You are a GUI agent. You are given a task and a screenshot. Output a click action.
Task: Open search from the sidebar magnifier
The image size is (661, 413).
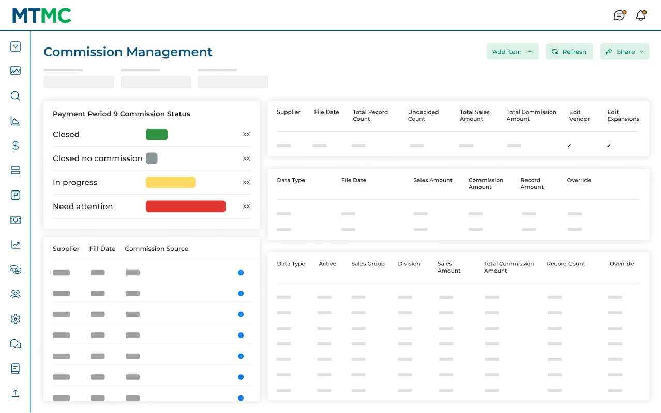(16, 96)
